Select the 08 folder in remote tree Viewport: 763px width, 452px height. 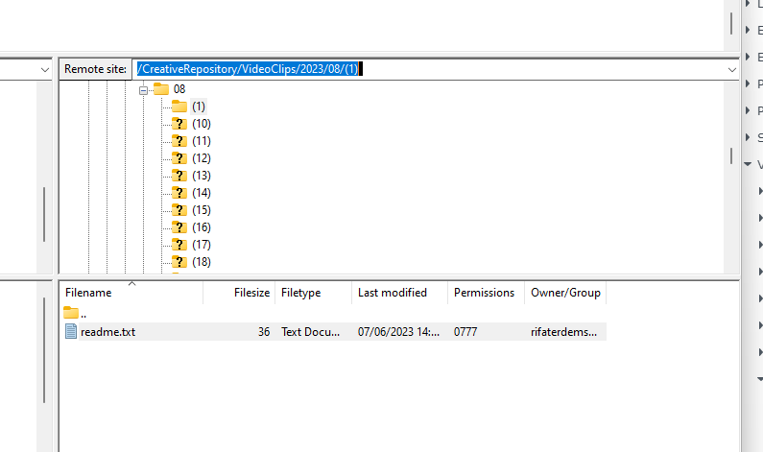pos(179,89)
